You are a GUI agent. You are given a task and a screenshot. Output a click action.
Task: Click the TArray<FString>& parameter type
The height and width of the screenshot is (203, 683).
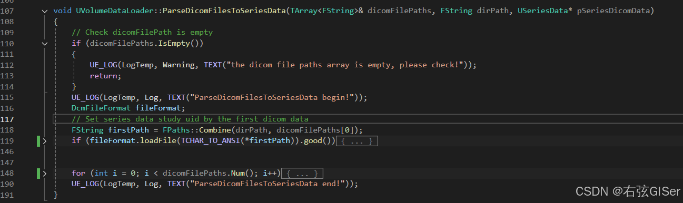coord(328,11)
